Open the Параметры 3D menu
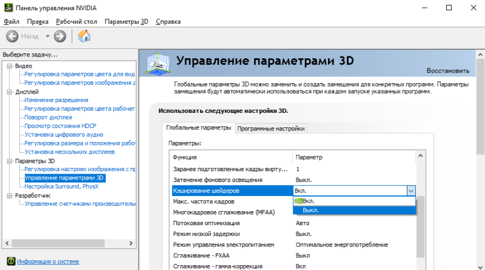The width and height of the screenshot is (485, 270). coord(126,22)
